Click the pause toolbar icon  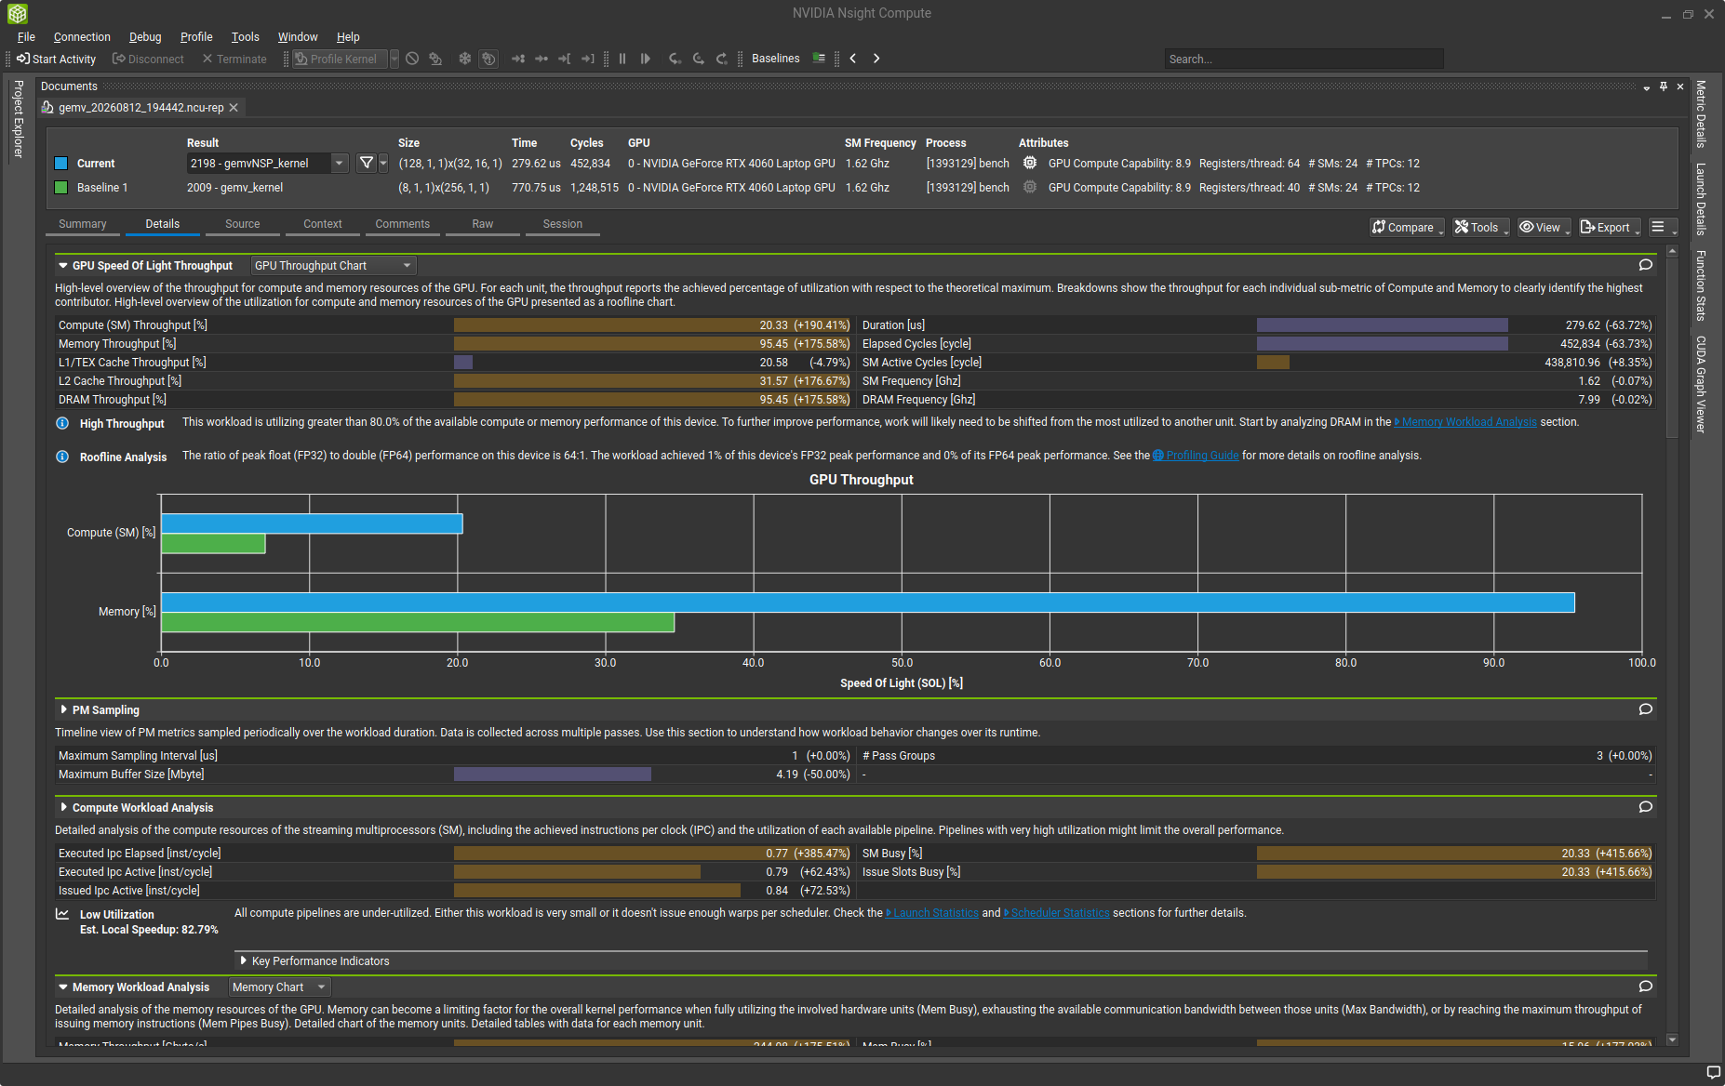click(x=622, y=59)
